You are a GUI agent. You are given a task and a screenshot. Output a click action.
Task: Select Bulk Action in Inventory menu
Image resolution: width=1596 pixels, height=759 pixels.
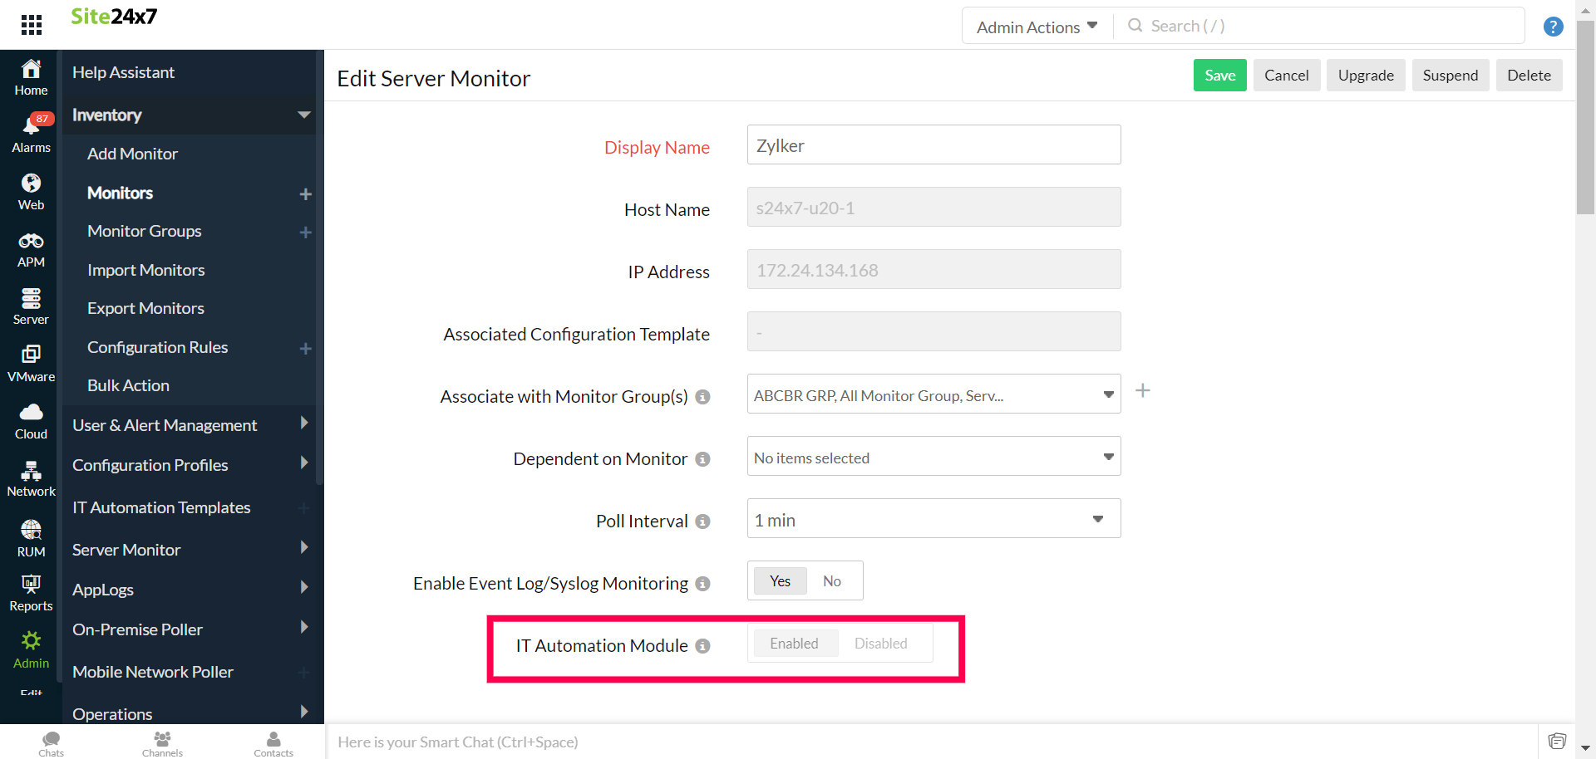128,385
